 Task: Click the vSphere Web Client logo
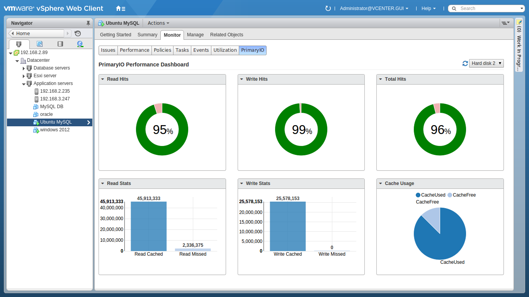(x=53, y=8)
